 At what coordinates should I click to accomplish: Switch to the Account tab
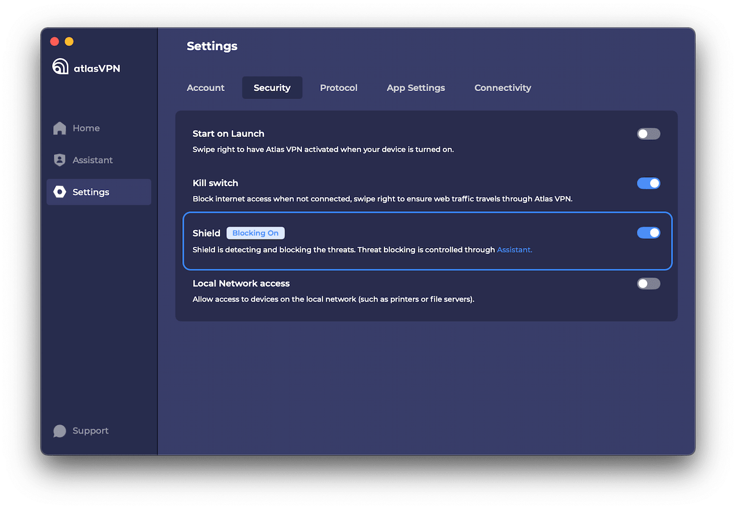pos(206,88)
